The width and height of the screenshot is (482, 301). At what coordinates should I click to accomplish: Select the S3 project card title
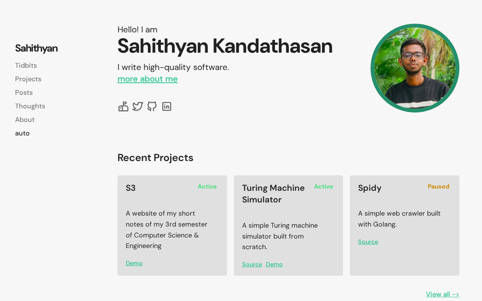click(131, 188)
